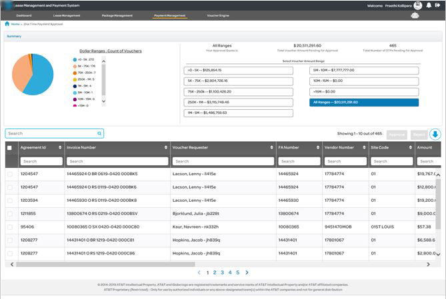The width and height of the screenshot is (446, 299).
Task: Click table vertical scroll-up arrow
Action: point(438,174)
